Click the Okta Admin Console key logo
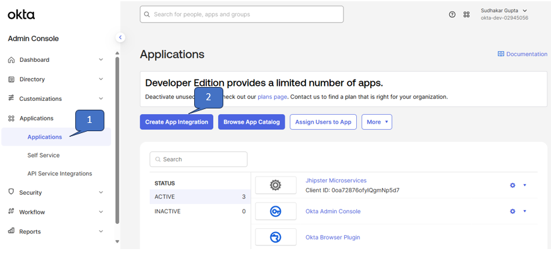The height and width of the screenshot is (256, 551). (x=276, y=211)
